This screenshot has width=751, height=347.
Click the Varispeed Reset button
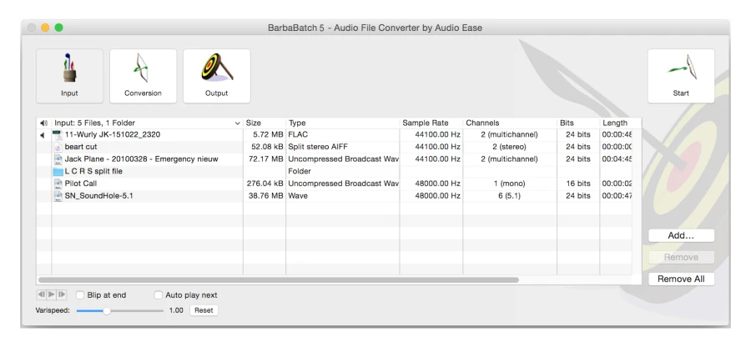(204, 310)
